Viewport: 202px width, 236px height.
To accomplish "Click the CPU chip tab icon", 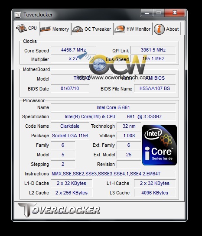I will pos(21,28).
